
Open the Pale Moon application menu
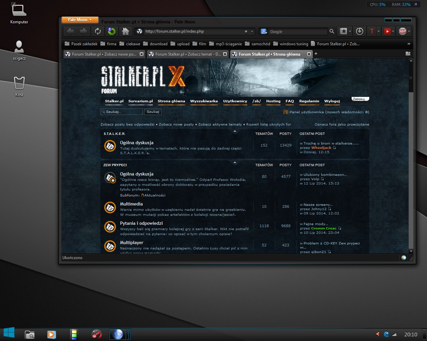tap(80, 20)
